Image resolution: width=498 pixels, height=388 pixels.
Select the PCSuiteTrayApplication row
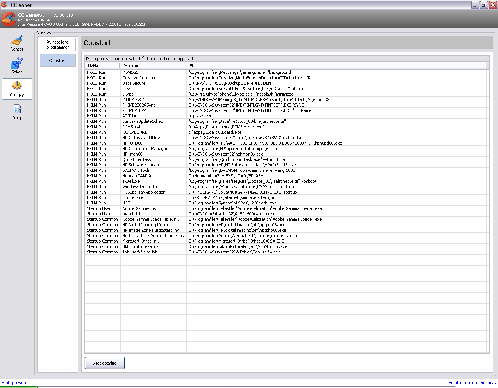(287, 192)
